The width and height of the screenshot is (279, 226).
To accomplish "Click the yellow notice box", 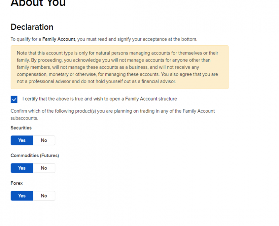I will tap(119, 67).
